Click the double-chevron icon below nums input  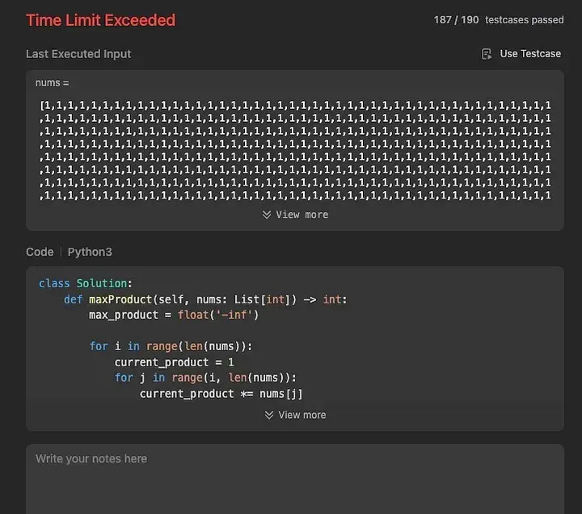pos(267,215)
